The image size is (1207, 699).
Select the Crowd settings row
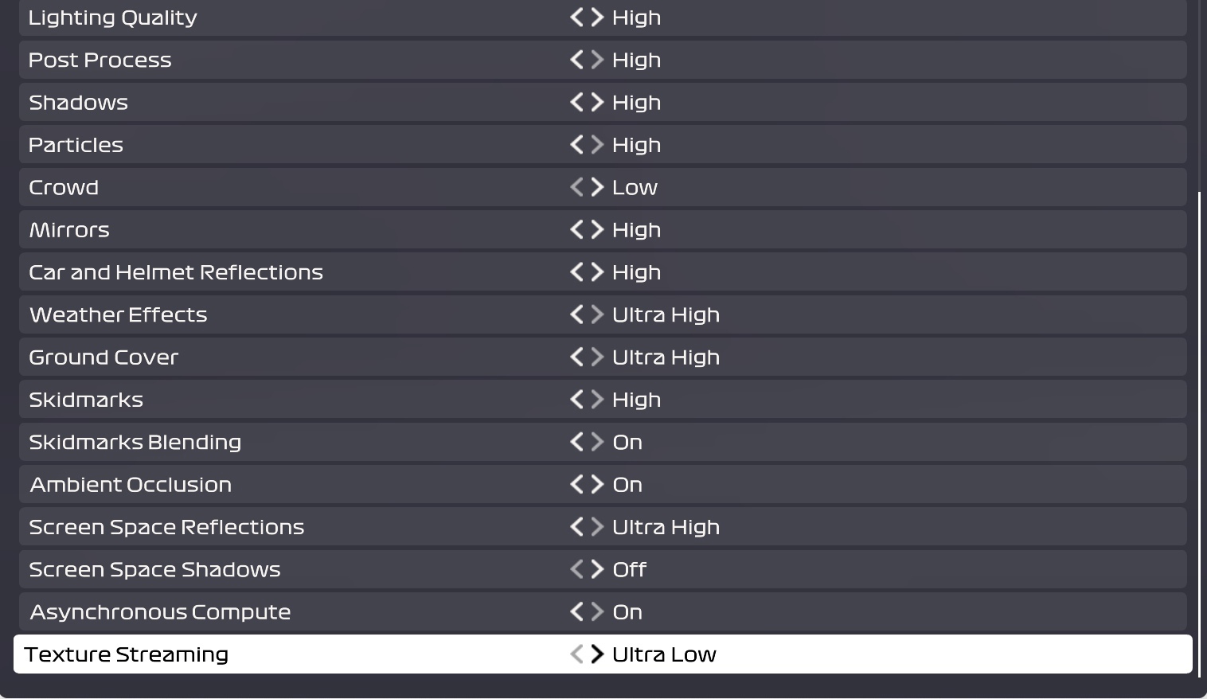pyautogui.click(x=64, y=187)
